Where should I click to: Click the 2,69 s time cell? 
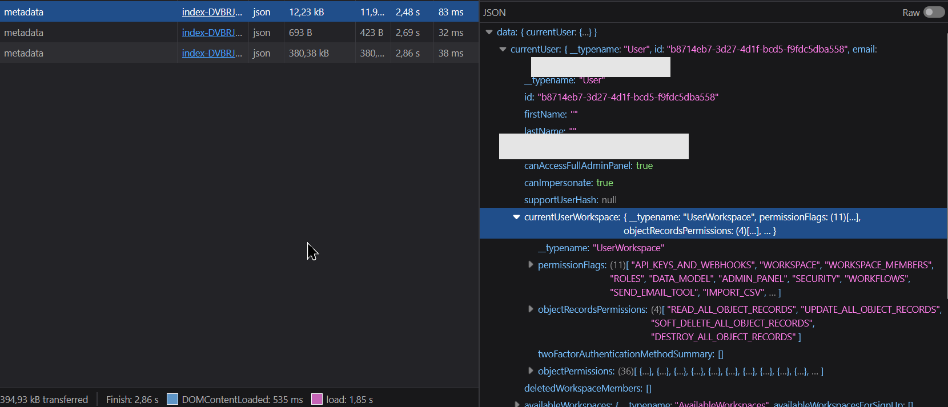412,33
